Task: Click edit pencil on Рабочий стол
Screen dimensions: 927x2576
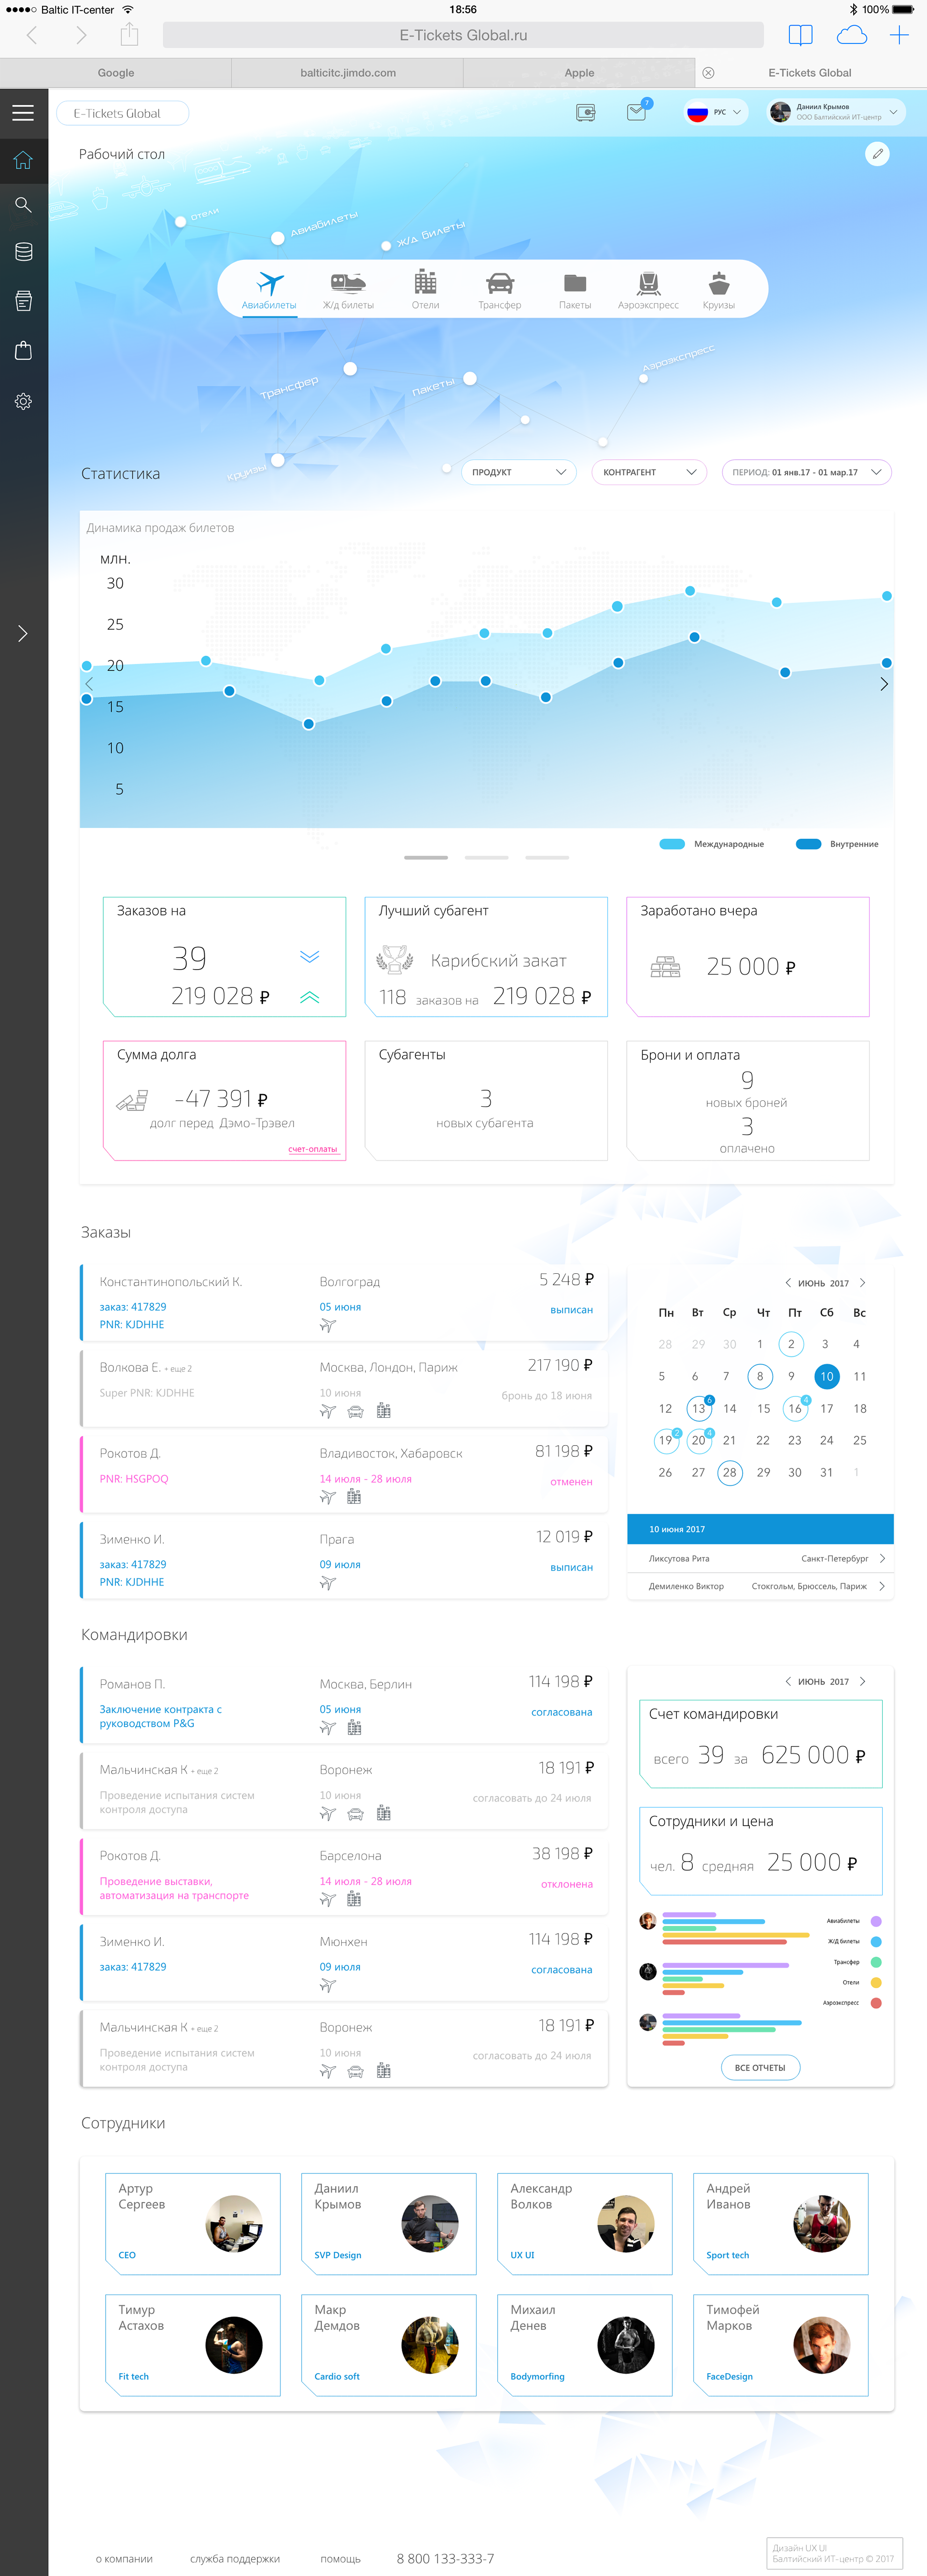Action: click(x=877, y=154)
